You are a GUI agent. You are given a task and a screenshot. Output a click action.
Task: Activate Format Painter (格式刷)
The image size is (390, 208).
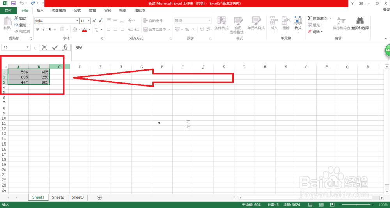pos(21,31)
